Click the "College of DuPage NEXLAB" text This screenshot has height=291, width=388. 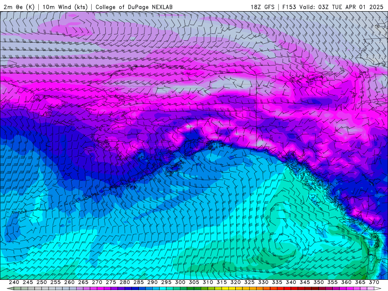click(x=134, y=7)
